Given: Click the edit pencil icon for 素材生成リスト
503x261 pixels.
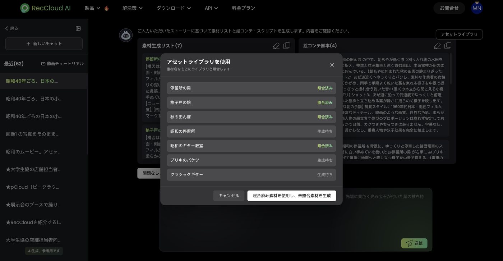Looking at the screenshot, I should point(276,46).
